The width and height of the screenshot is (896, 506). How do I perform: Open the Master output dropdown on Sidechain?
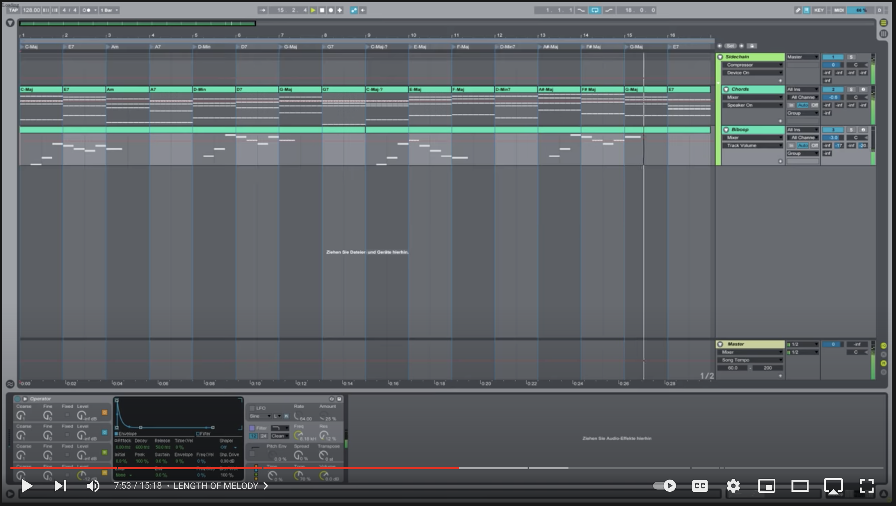coord(803,57)
